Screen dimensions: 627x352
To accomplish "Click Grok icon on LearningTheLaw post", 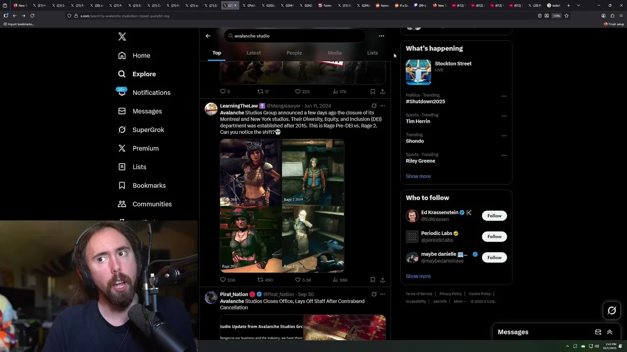I will click(x=374, y=106).
